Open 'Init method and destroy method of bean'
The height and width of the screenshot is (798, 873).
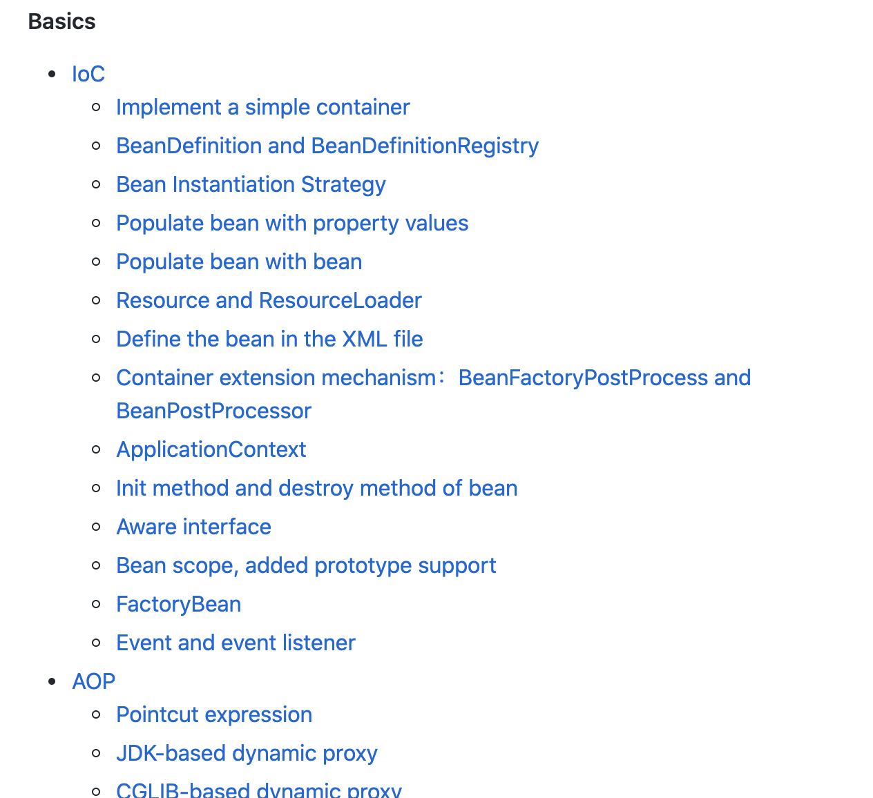[316, 488]
